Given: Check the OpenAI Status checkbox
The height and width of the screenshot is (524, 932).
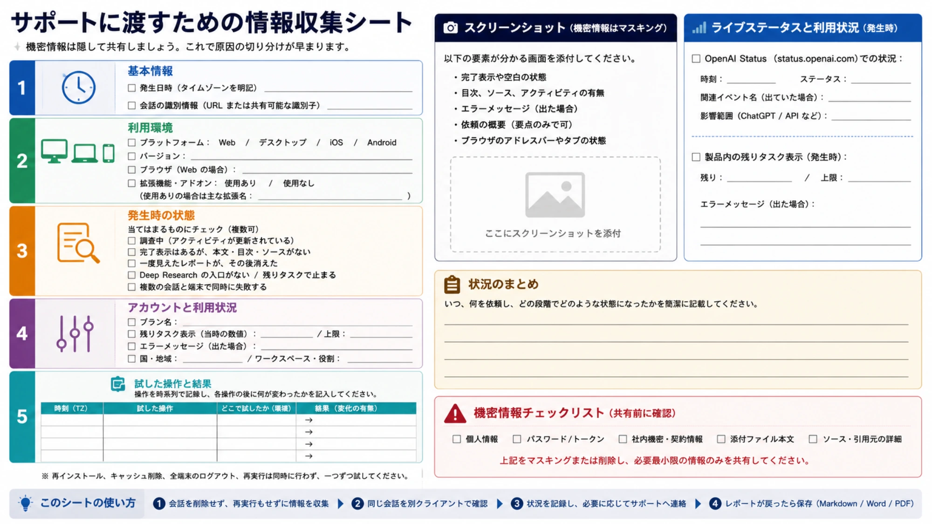Looking at the screenshot, I should pos(696,59).
